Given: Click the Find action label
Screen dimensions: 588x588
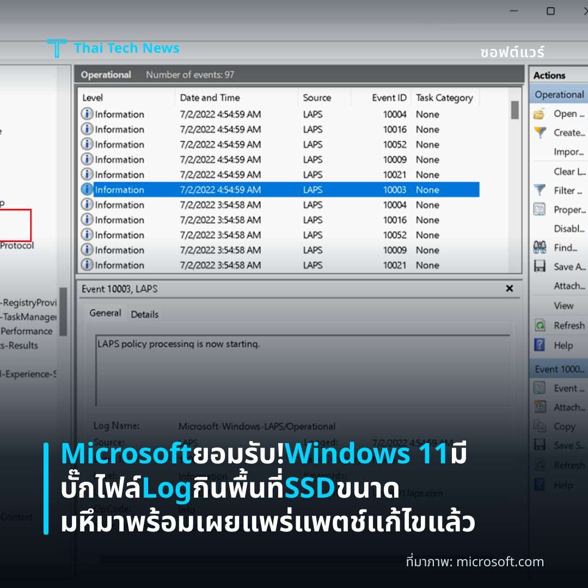Looking at the screenshot, I should coord(566,248).
